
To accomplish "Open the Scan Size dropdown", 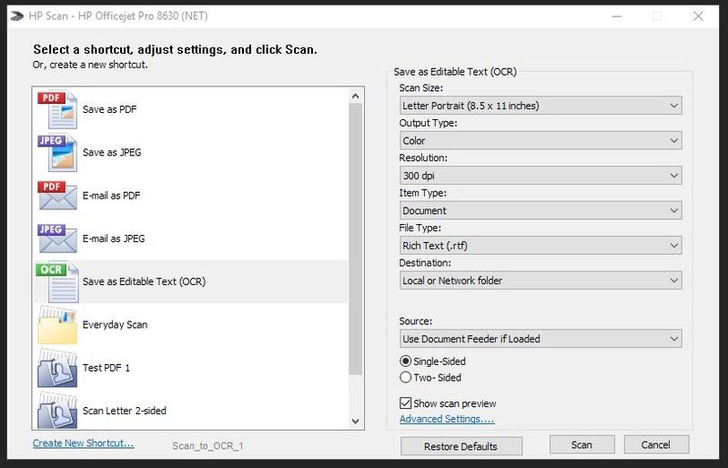I will pos(541,106).
